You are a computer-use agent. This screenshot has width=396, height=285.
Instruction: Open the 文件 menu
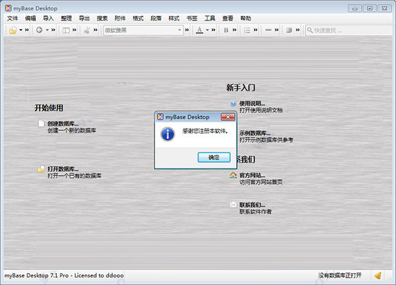click(13, 19)
